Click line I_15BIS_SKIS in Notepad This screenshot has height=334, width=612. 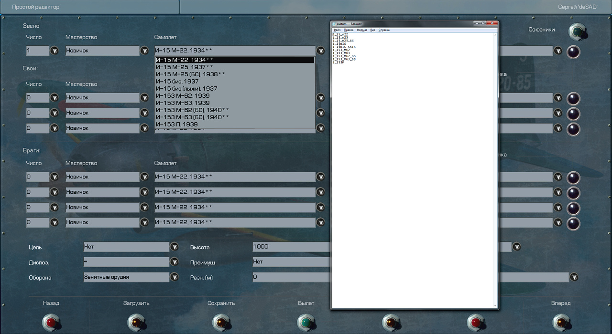[x=344, y=47]
